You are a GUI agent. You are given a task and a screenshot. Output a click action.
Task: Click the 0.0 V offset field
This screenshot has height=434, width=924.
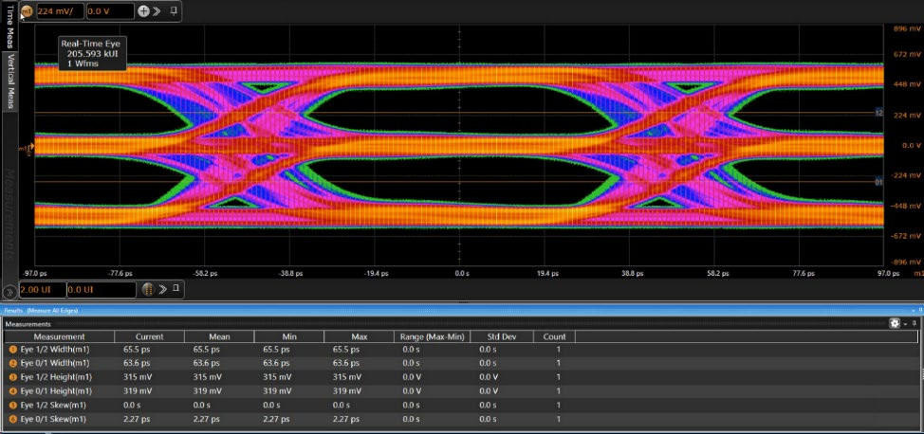(109, 11)
